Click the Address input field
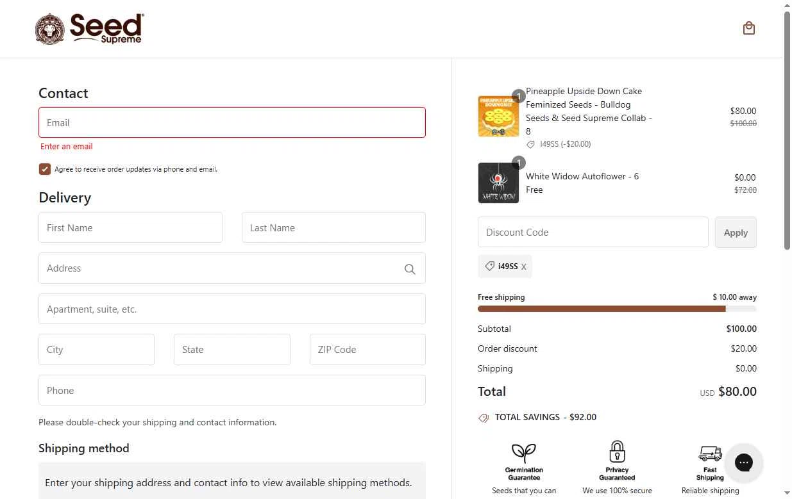Image resolution: width=792 pixels, height=499 pixels. (x=232, y=268)
